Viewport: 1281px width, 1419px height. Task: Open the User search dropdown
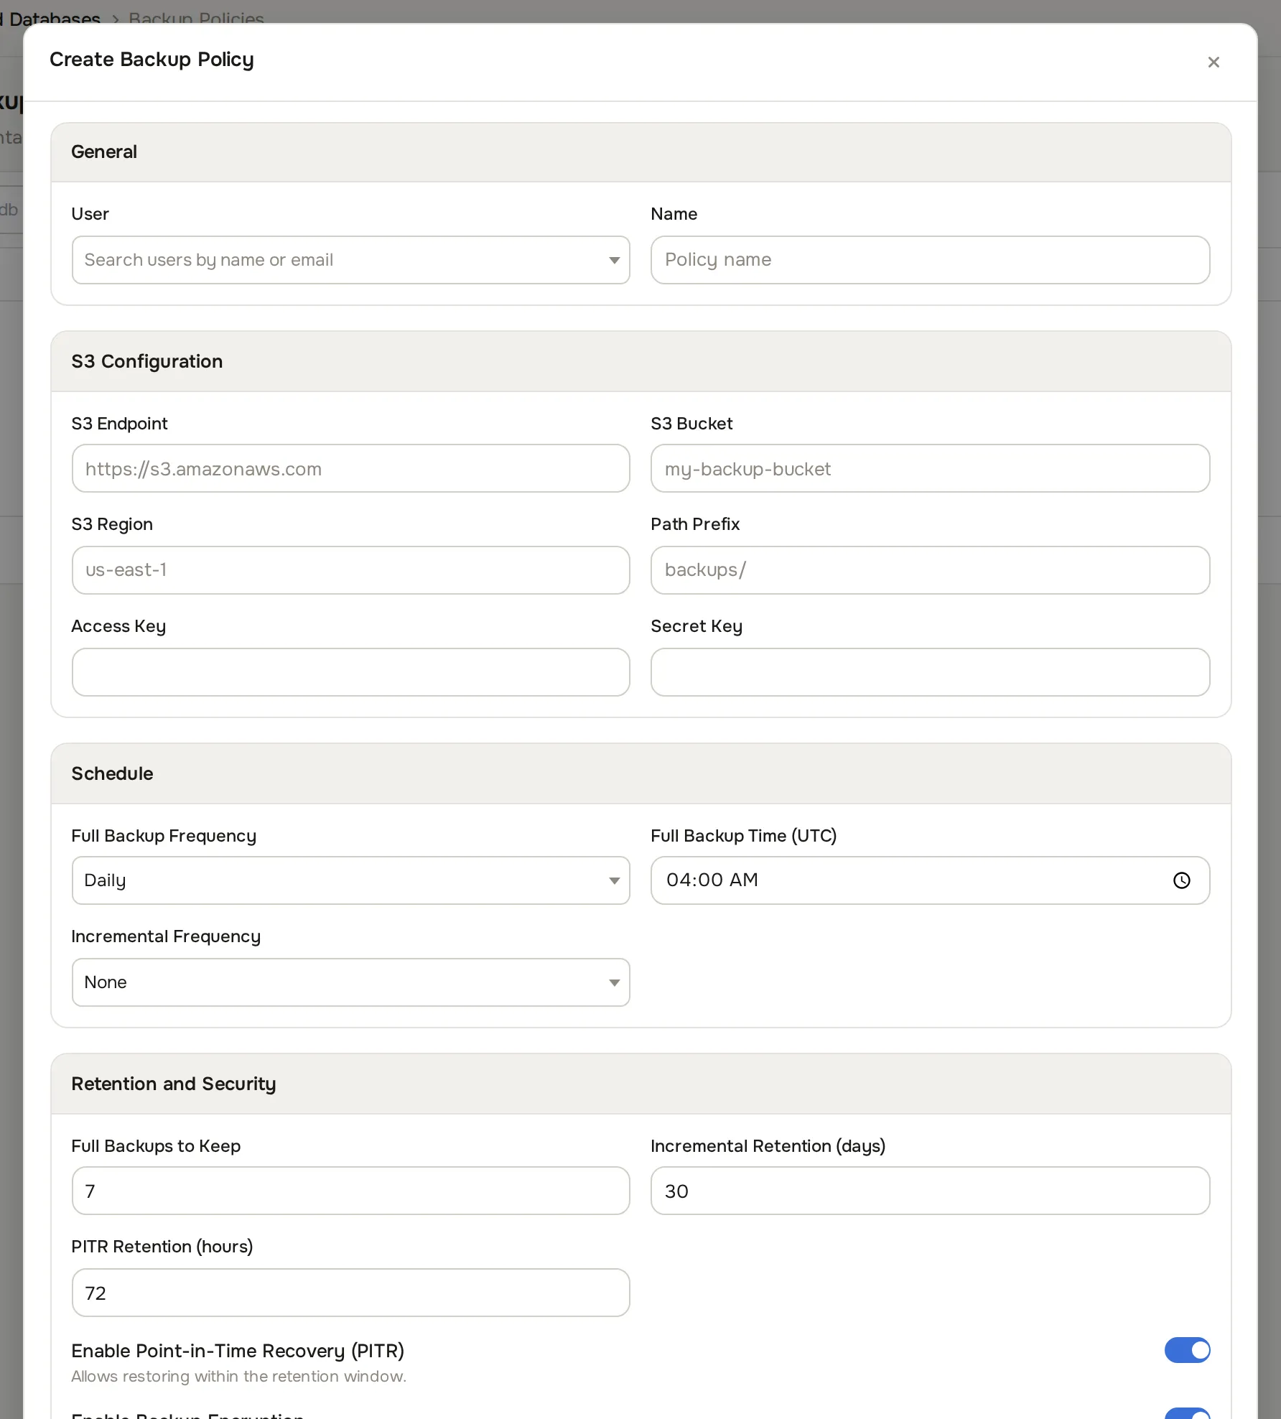(350, 260)
